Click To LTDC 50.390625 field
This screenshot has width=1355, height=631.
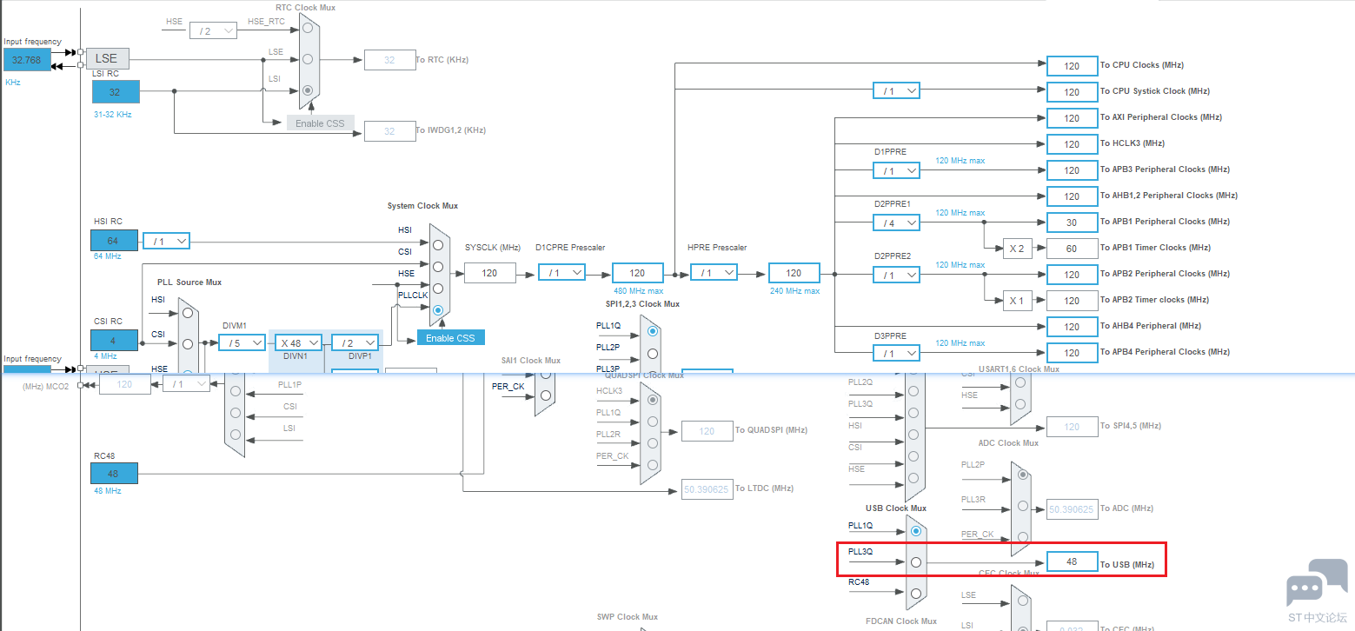click(707, 489)
